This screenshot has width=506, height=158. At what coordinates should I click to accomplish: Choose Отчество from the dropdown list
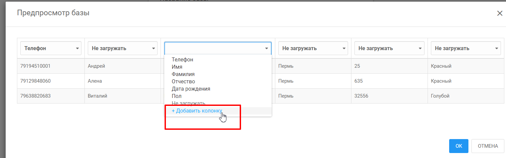(218, 82)
